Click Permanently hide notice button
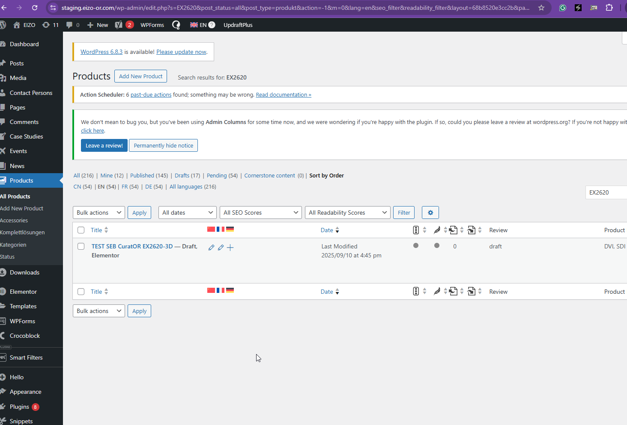 [x=164, y=145]
